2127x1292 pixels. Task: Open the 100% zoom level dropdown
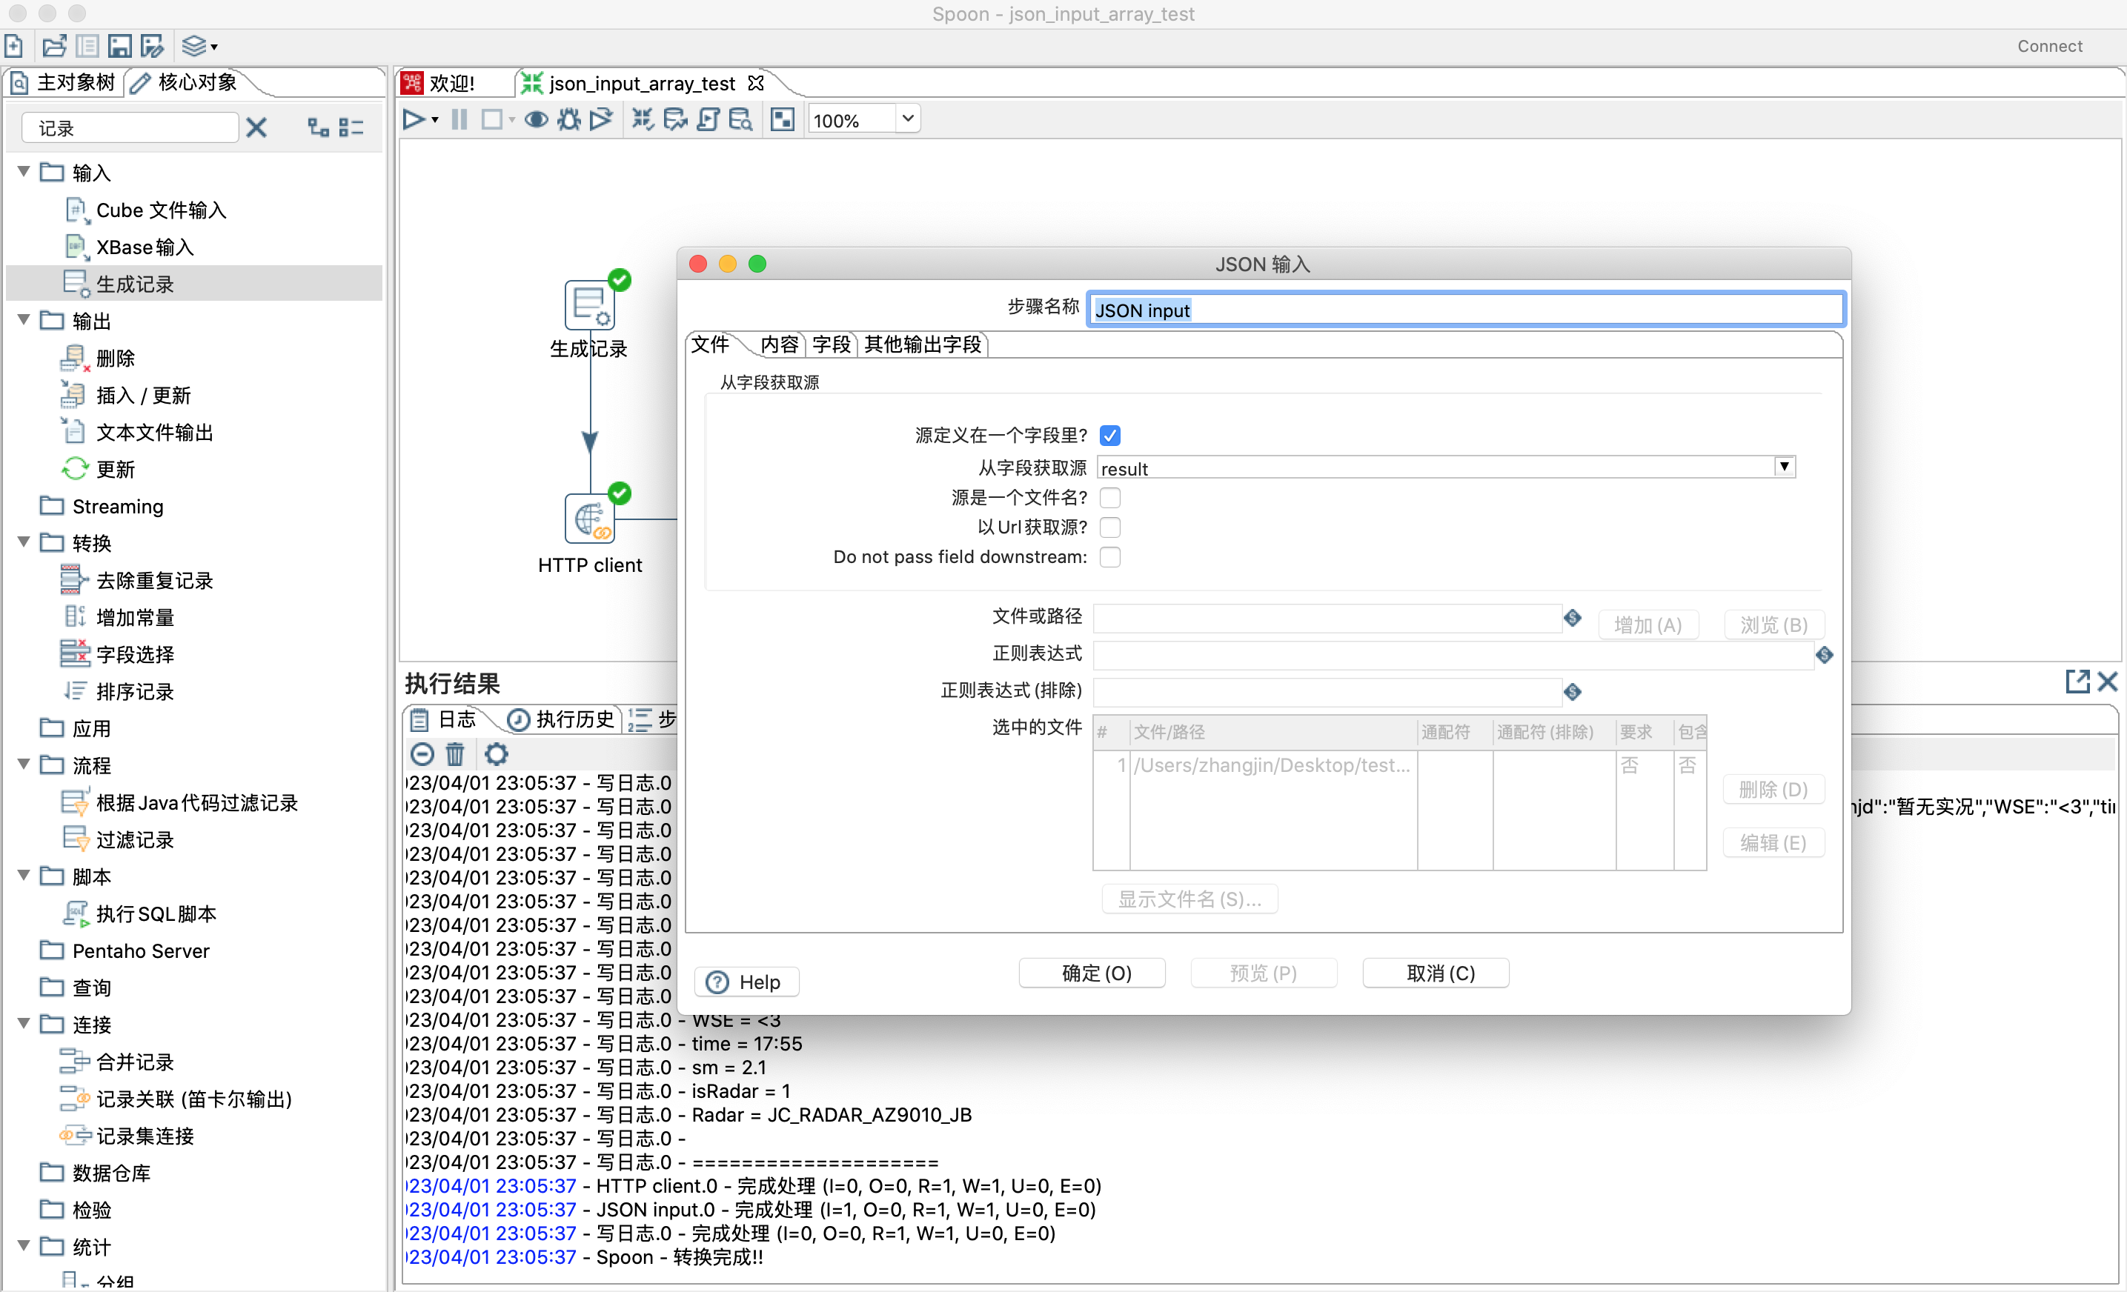pyautogui.click(x=907, y=119)
